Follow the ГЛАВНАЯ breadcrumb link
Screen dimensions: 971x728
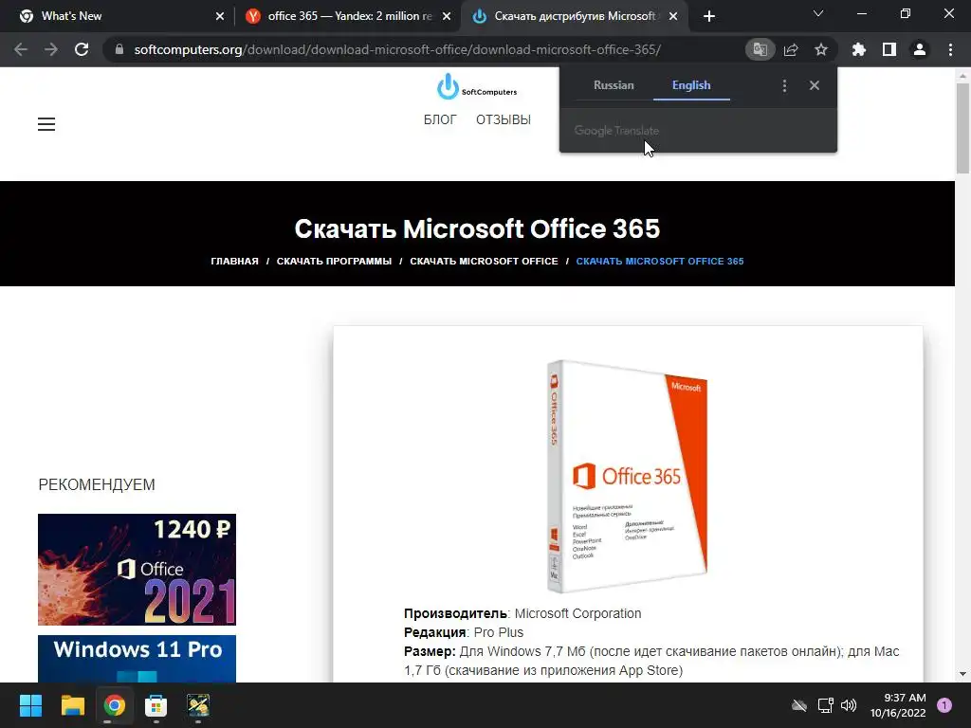click(x=235, y=262)
